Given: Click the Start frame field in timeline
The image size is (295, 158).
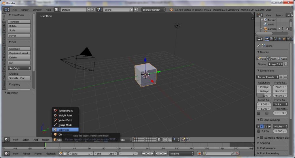Looking at the screenshot, I should coord(81,154).
